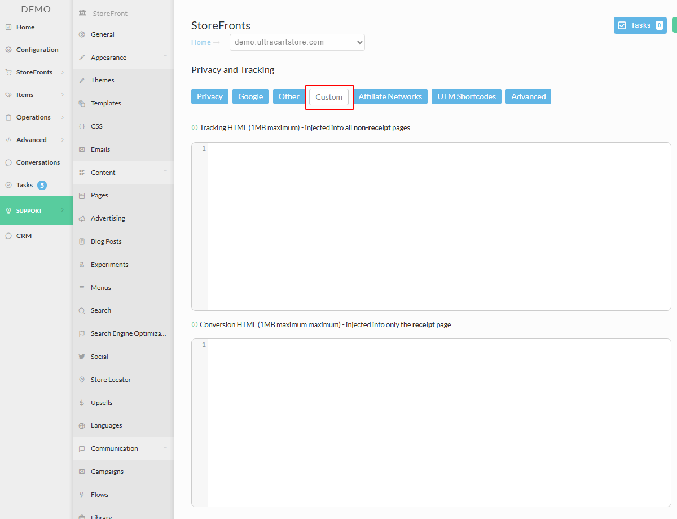Screen dimensions: 677x519
Task: Expand the Advanced menu chevron in sidebar
Action: click(x=63, y=140)
